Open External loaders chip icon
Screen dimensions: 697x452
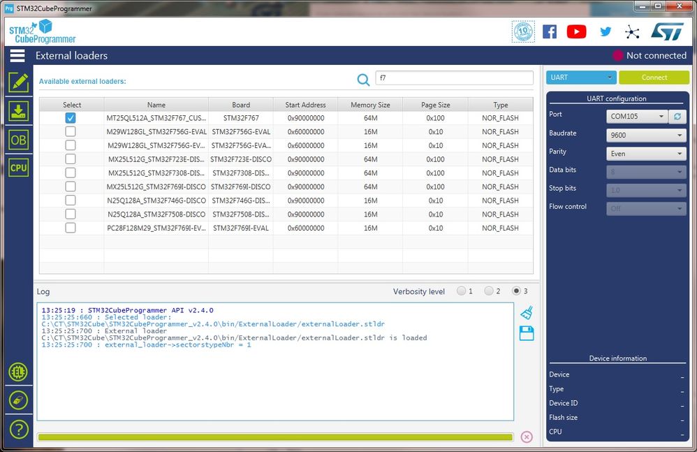[18, 372]
